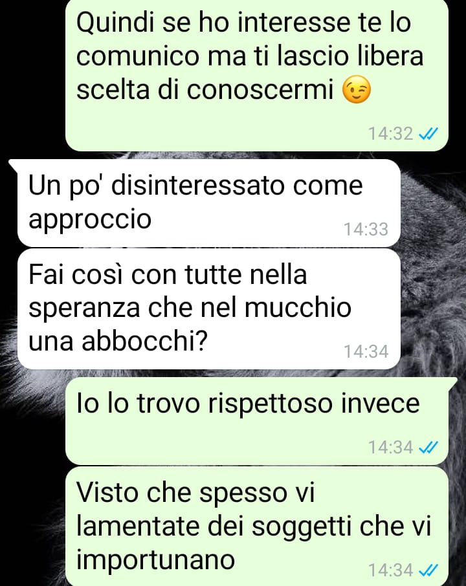Viewport: 466px width, 586px height.
Task: Tap the word 'approccio' in received message
Action: (90, 219)
